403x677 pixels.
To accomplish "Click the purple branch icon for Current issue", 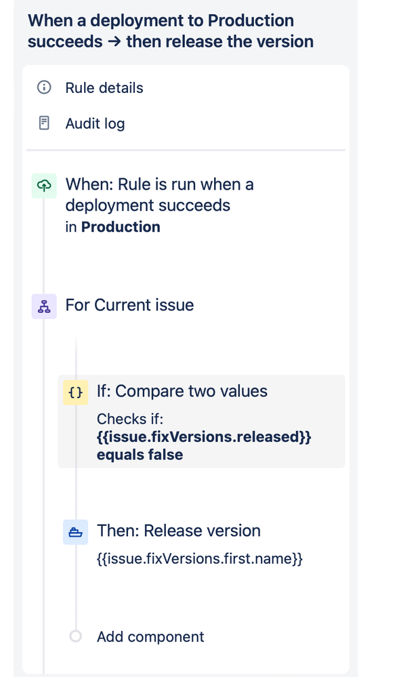I will pos(44,306).
